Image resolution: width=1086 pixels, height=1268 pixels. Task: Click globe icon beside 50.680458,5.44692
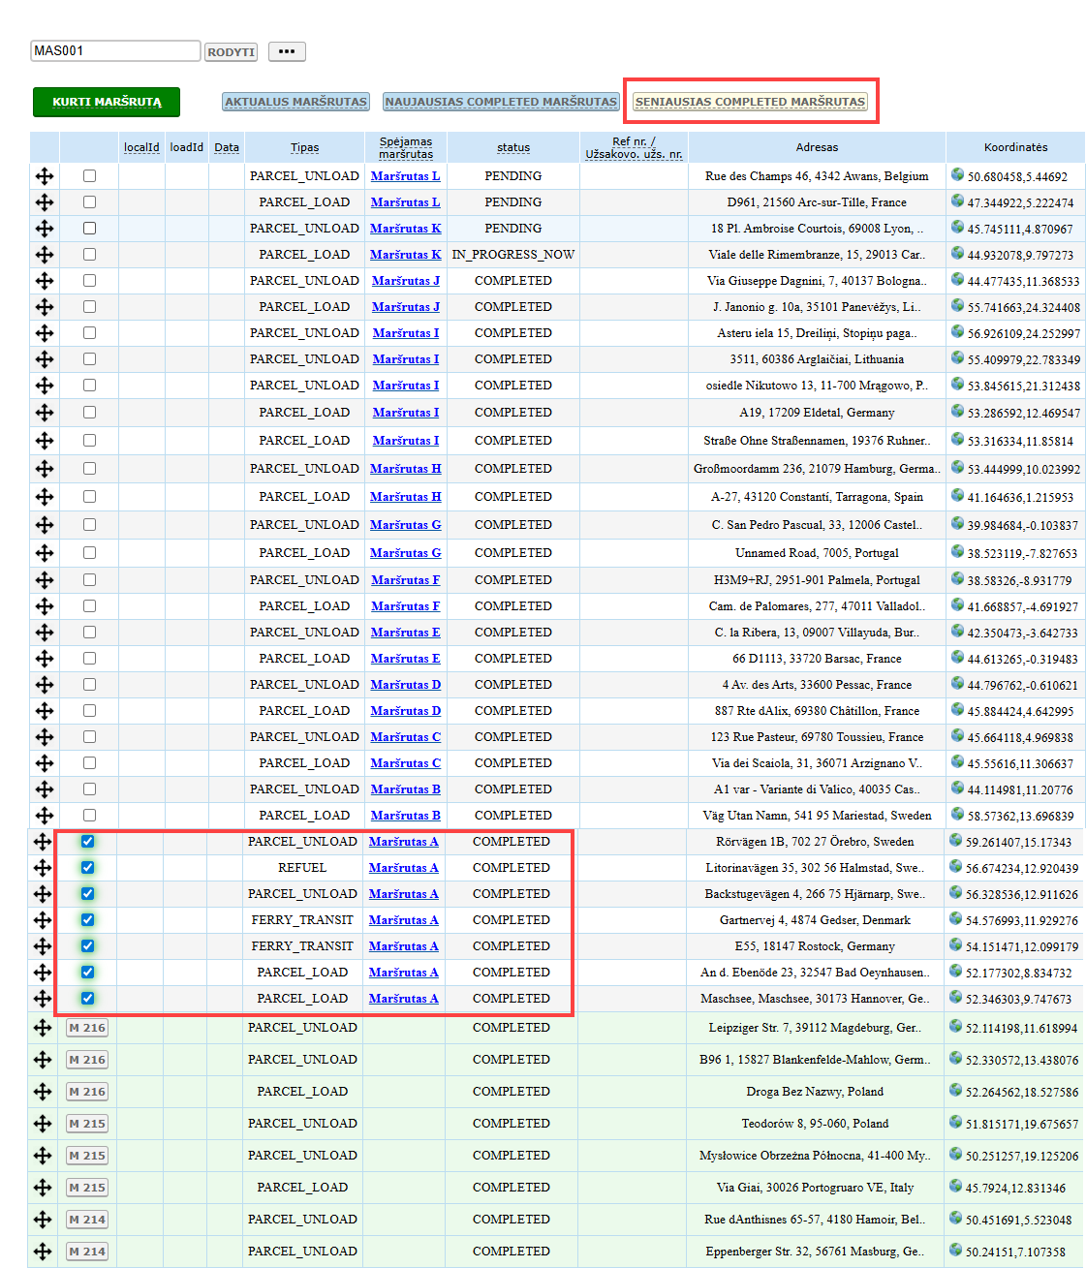pos(957,175)
